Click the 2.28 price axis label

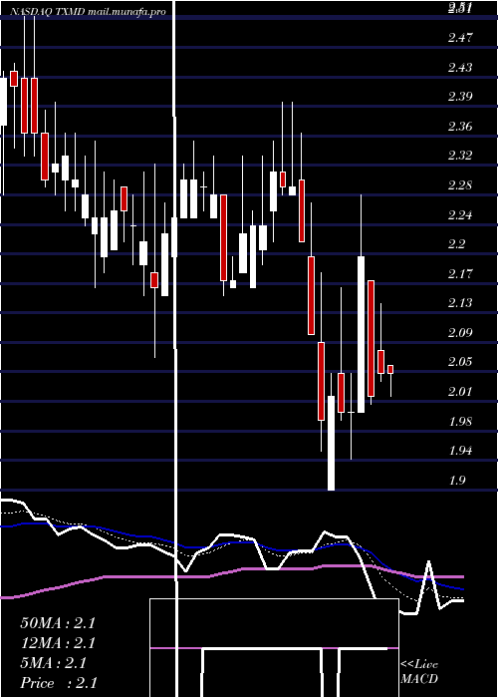point(460,185)
